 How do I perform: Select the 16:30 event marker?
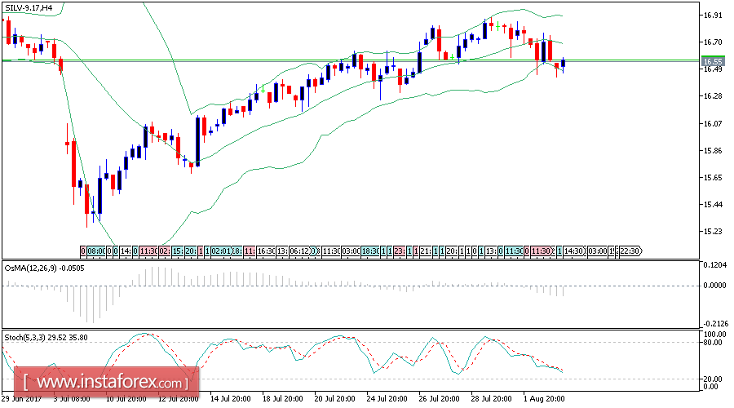click(265, 251)
